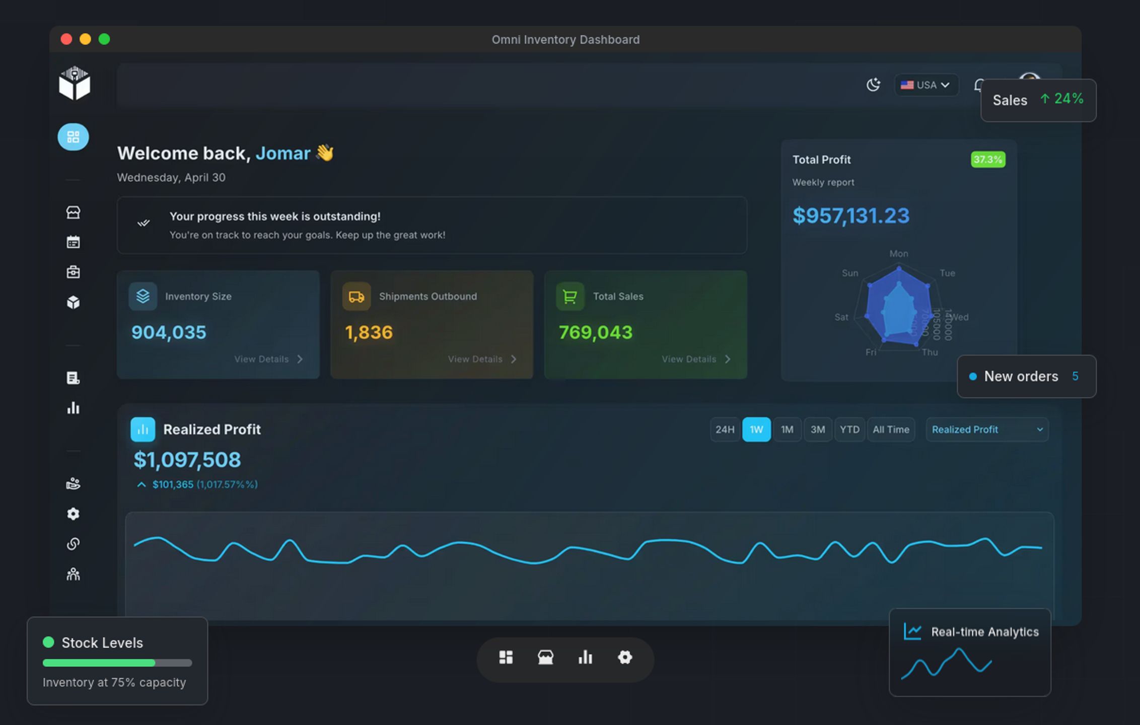Click the Stock Levels progress bar
Viewport: 1140px width, 725px height.
tap(117, 663)
